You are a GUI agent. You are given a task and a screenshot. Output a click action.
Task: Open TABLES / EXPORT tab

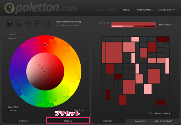tap(165, 121)
